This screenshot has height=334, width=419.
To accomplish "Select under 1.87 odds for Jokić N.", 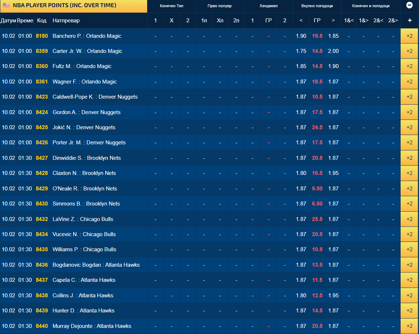I will click(301, 127).
